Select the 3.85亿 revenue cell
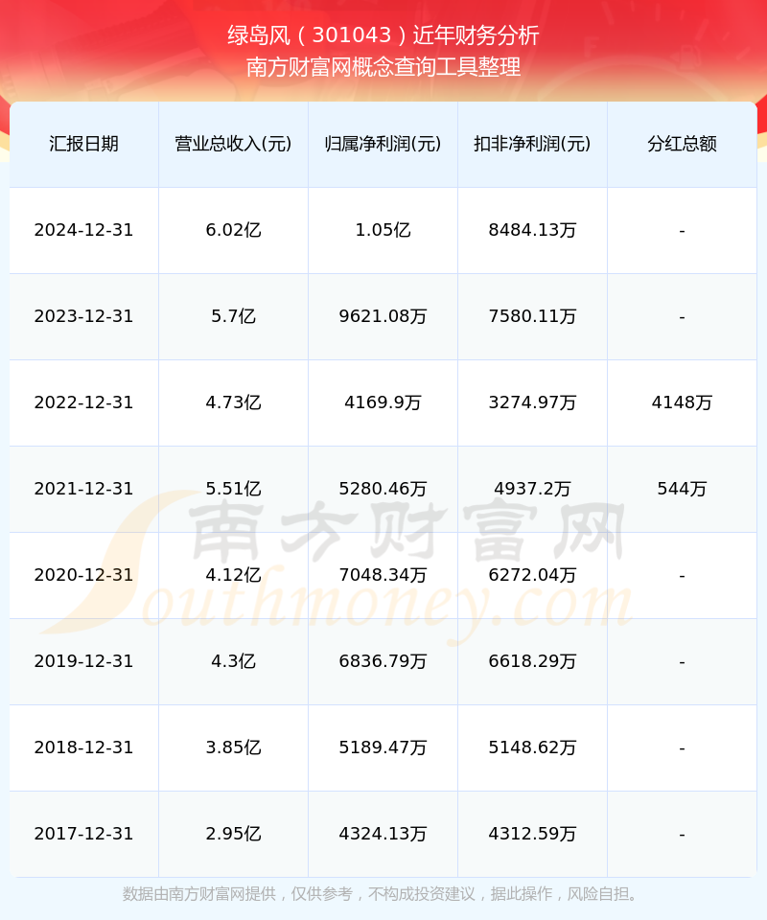The image size is (767, 920). click(x=234, y=747)
